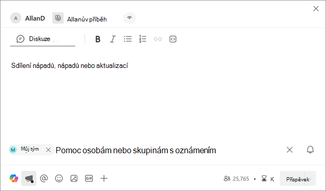Mention someone with the @ icon
Screen dimensions: 326x191
tap(44, 179)
